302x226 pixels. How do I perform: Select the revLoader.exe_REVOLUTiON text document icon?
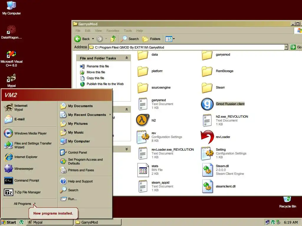click(x=143, y=153)
